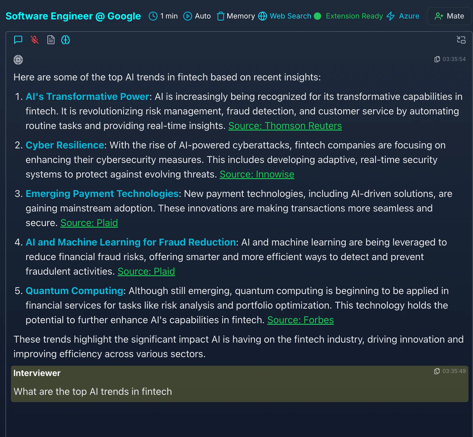Click the target avatar icon on AI message

pos(18,59)
